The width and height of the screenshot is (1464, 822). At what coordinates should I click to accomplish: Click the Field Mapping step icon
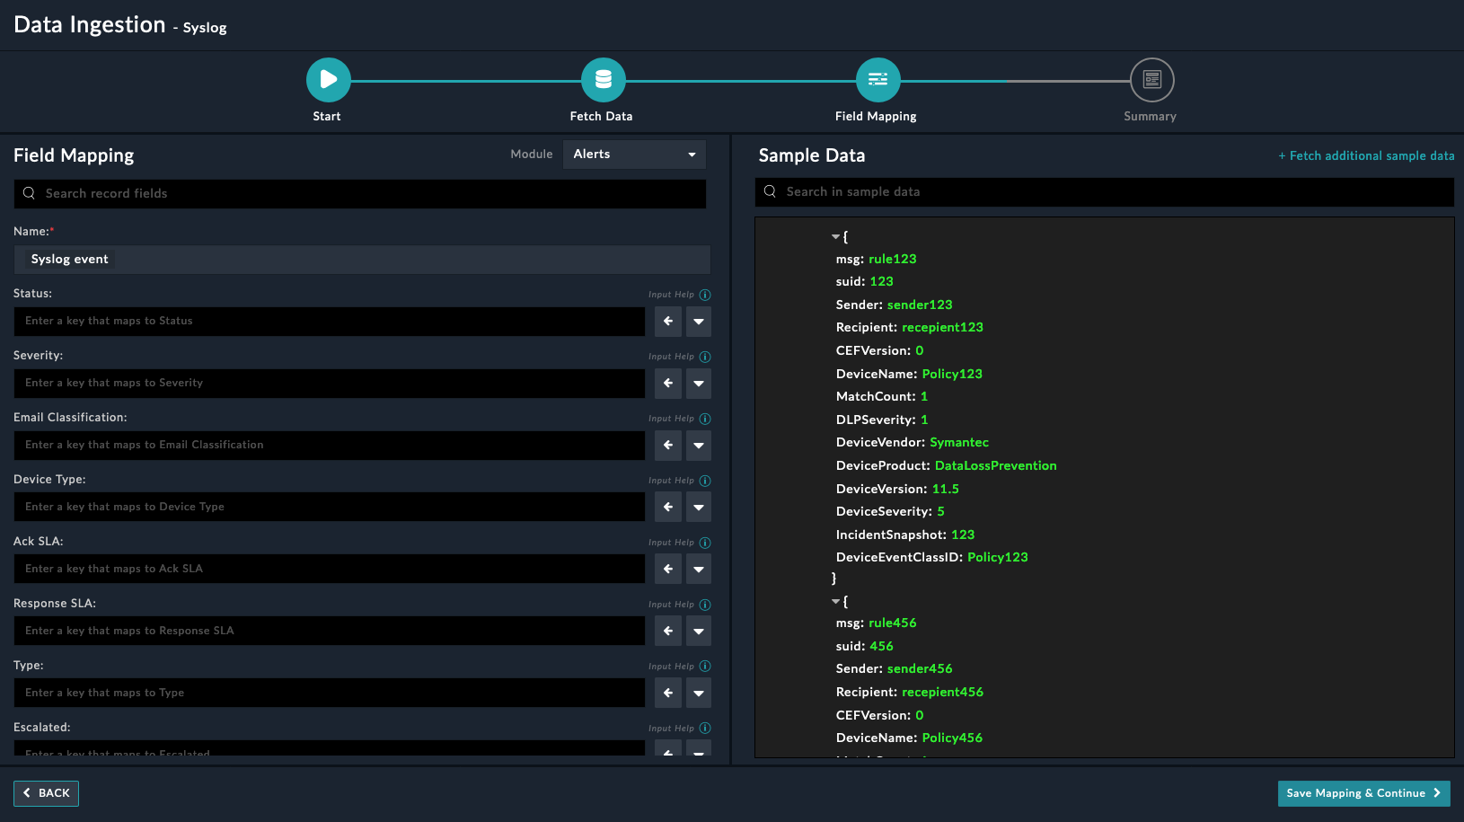tap(878, 80)
